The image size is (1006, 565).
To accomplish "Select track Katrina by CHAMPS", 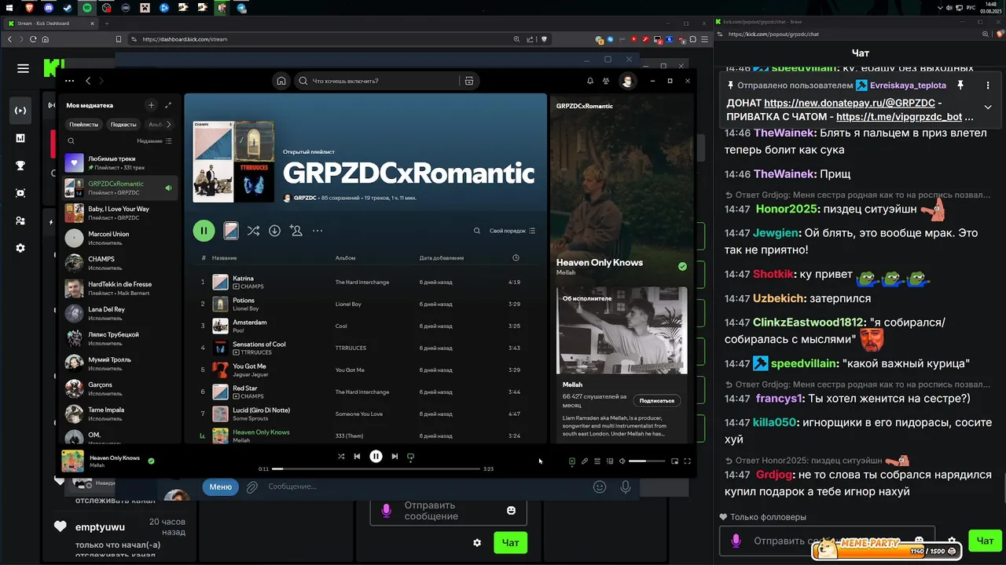I will click(367, 282).
